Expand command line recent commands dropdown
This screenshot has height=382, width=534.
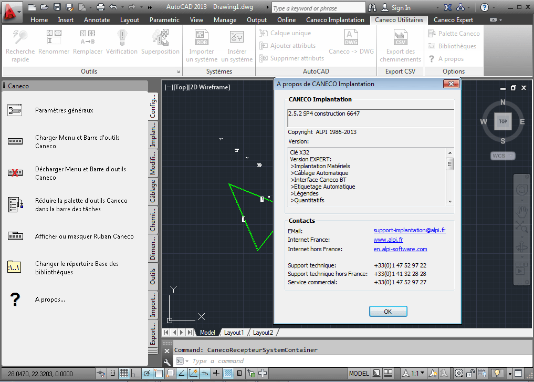pos(187,361)
